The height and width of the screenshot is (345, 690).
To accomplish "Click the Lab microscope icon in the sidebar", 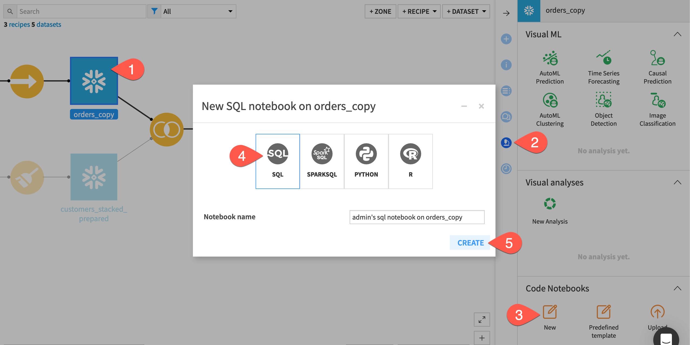I will click(506, 143).
